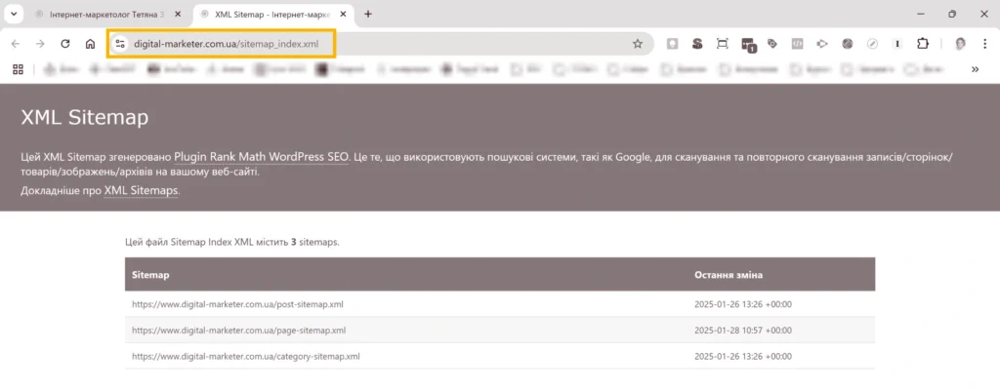Reload the sitemap page
This screenshot has width=1000, height=391.
(x=65, y=44)
